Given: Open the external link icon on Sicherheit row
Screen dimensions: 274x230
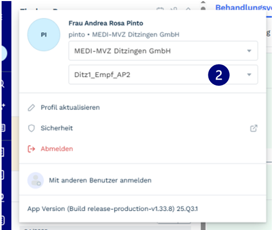Looking at the screenshot, I should pos(254,128).
